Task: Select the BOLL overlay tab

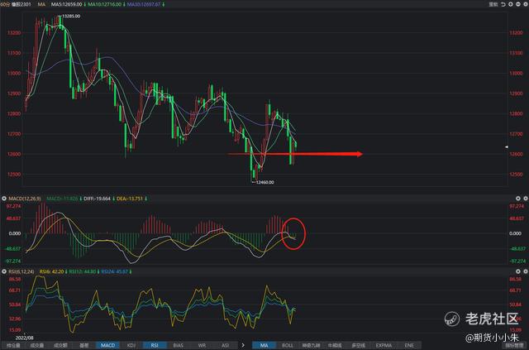Action: pyautogui.click(x=288, y=345)
